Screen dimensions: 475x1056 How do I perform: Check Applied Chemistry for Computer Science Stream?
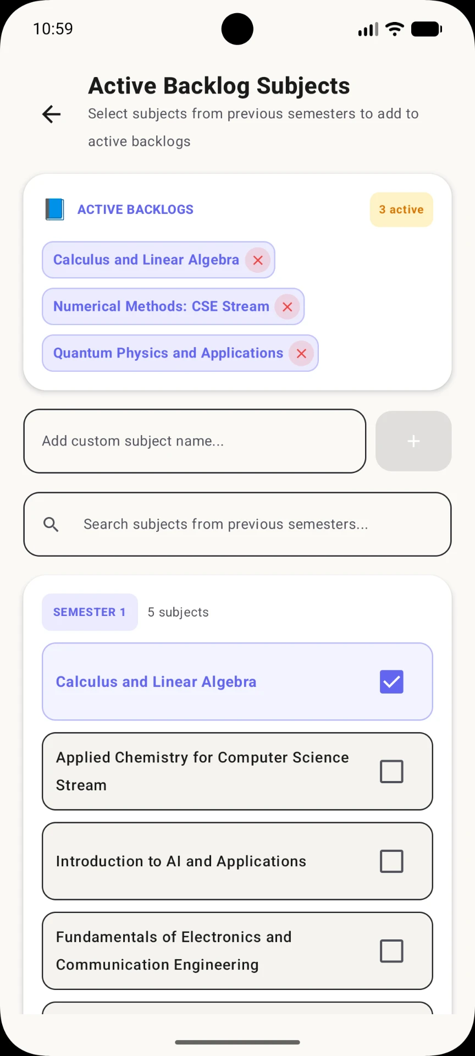coord(391,772)
